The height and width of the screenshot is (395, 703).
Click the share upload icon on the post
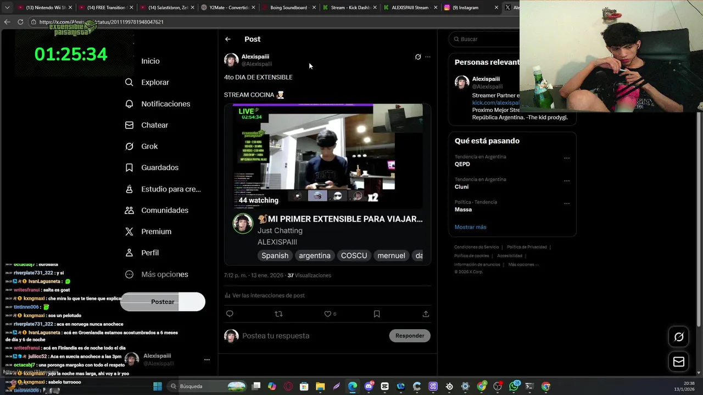(426, 314)
